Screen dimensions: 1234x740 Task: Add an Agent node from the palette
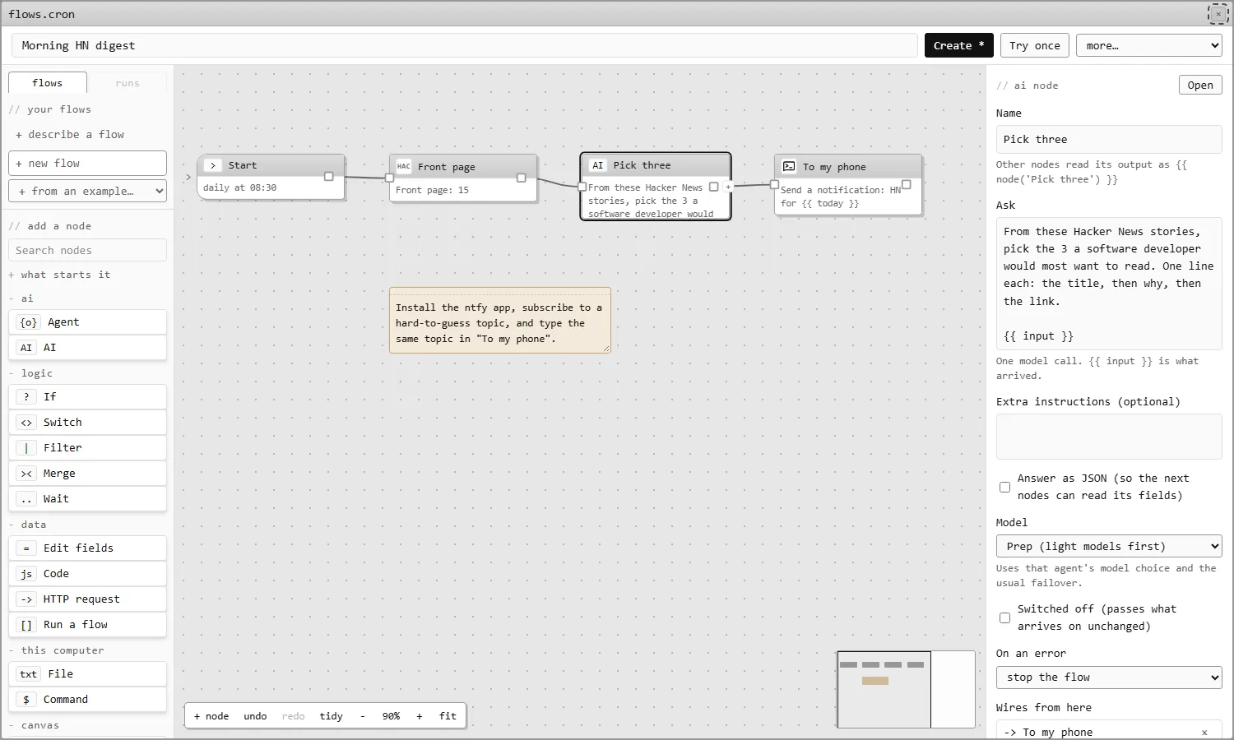pyautogui.click(x=87, y=322)
